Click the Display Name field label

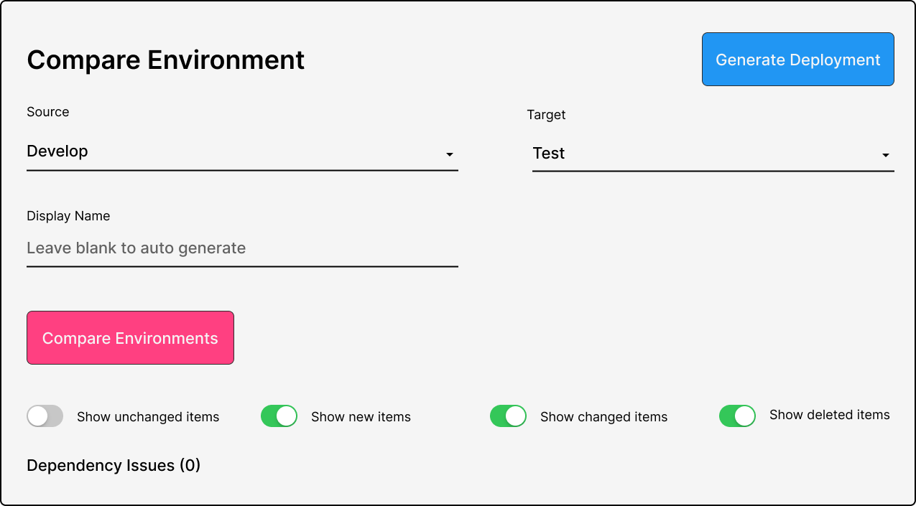tap(68, 216)
